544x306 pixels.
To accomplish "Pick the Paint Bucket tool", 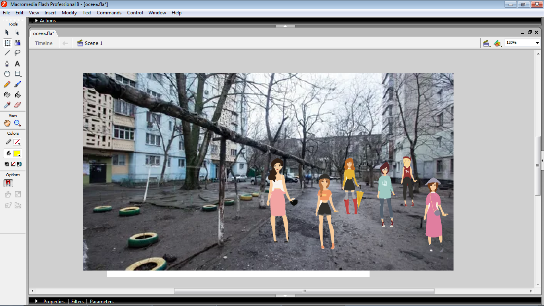I will 18,94.
